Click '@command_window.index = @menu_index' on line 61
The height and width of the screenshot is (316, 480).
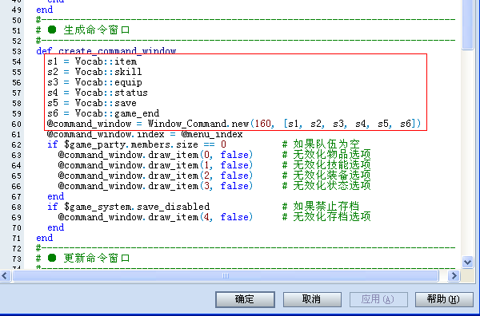(x=145, y=134)
